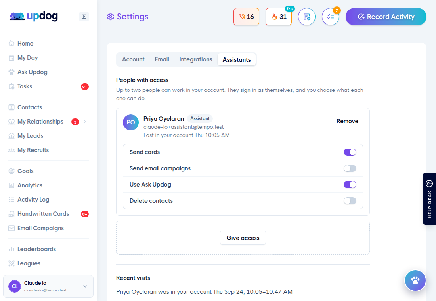
Task: Click the Handwritten Cards 9+ badge
Action: (85, 214)
